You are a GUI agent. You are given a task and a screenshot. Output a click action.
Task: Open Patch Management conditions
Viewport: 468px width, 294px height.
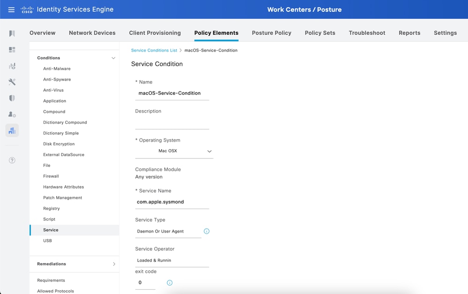tap(63, 198)
